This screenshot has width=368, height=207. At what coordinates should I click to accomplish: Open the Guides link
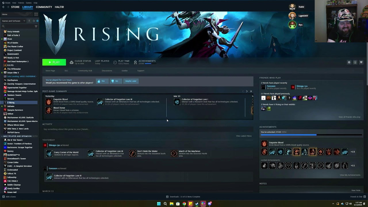point(124,71)
